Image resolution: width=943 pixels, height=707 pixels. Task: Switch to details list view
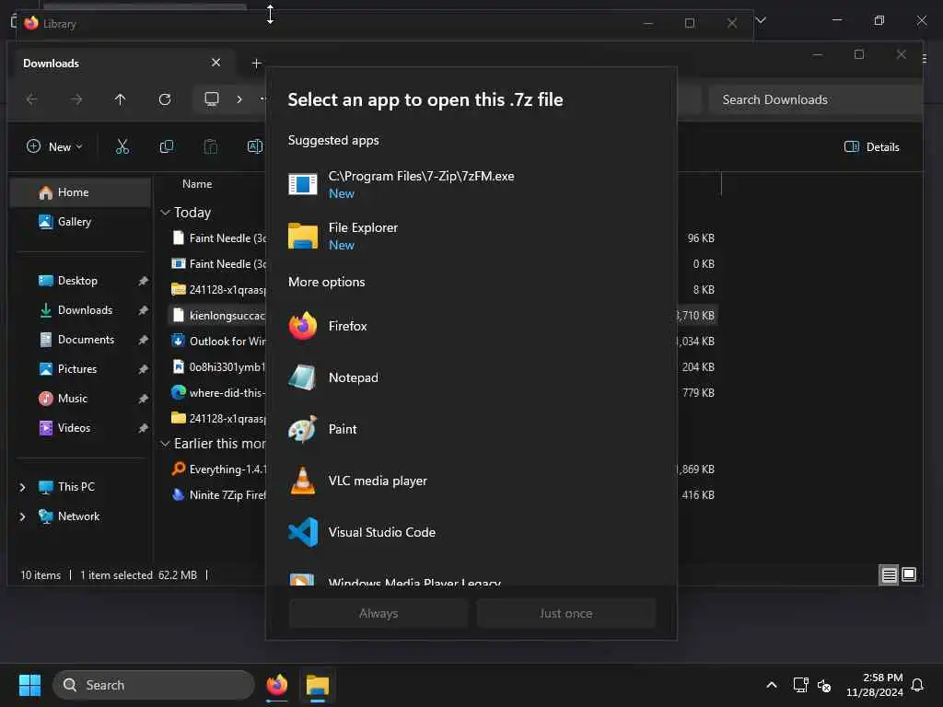point(889,574)
